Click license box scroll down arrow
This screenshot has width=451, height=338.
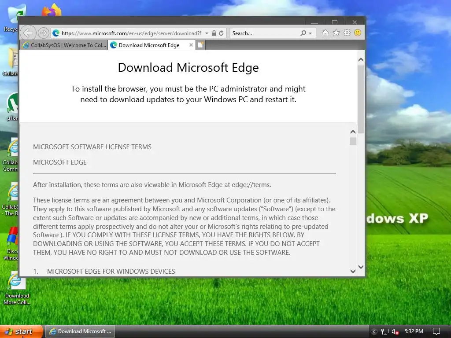pyautogui.click(x=353, y=271)
